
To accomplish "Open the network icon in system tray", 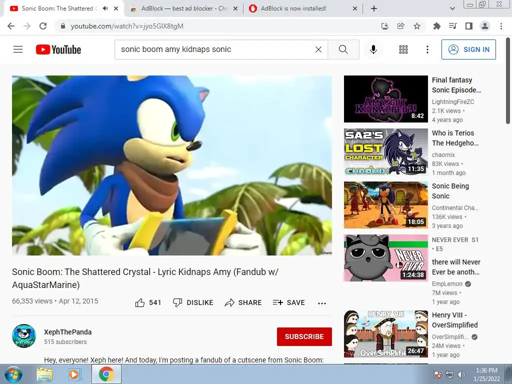I will coord(449,374).
